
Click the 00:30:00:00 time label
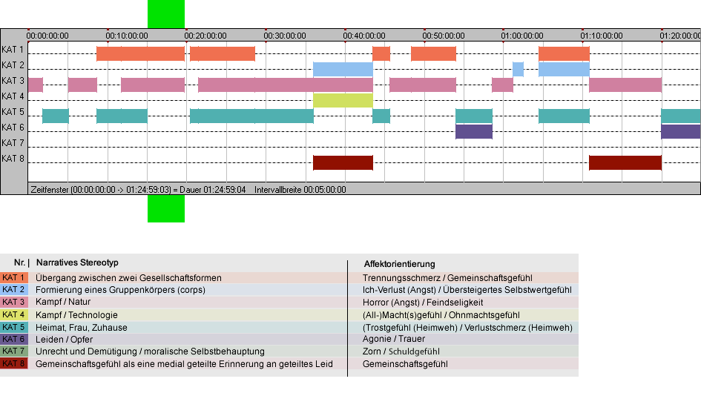tap(285, 36)
